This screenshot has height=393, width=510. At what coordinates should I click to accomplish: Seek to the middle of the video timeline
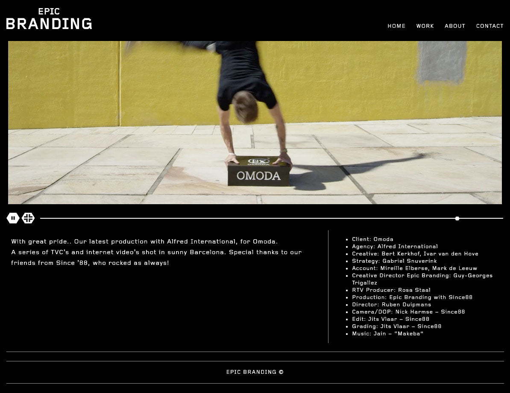tap(272, 218)
